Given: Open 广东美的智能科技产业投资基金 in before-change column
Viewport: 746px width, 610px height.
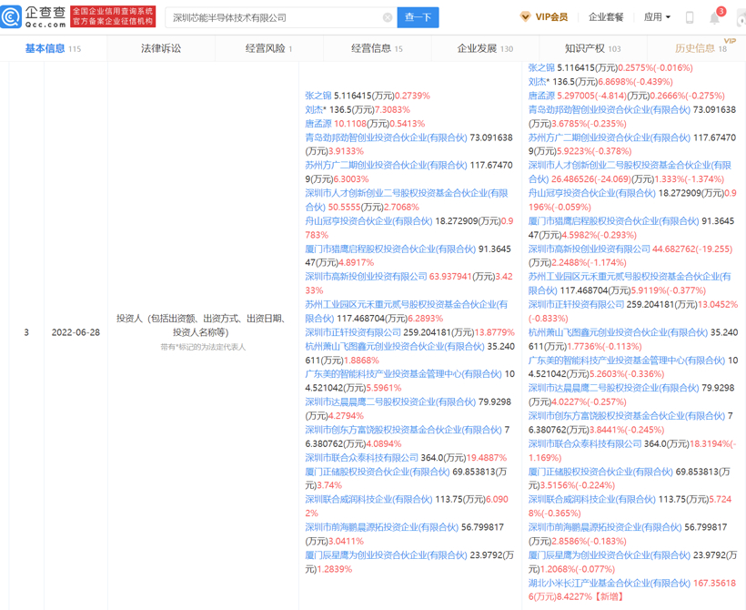Looking at the screenshot, I should [403, 374].
